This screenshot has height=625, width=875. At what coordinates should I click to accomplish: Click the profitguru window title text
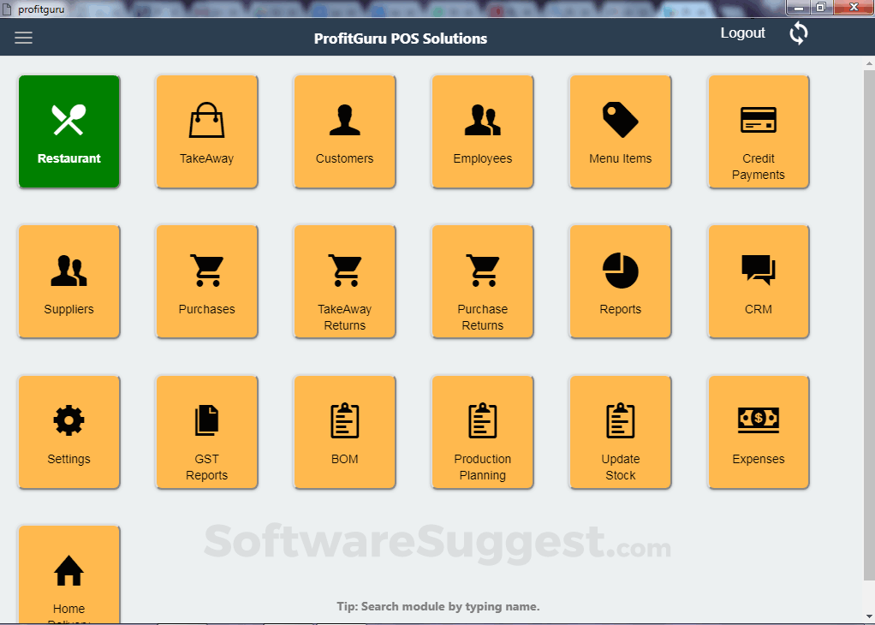[41, 9]
